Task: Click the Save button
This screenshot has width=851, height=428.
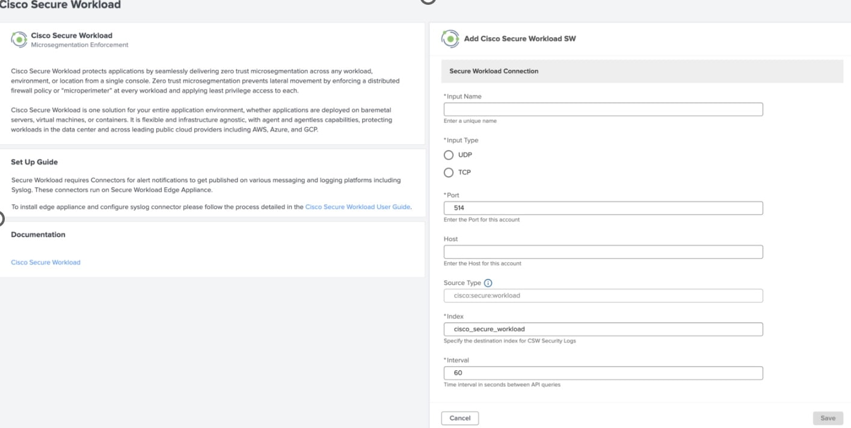Action: coord(828,417)
